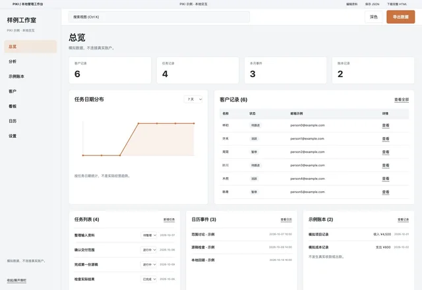The width and height of the screenshot is (422, 290).
Task: Click the 账本记录 stat card showing 2
Action: (x=373, y=70)
